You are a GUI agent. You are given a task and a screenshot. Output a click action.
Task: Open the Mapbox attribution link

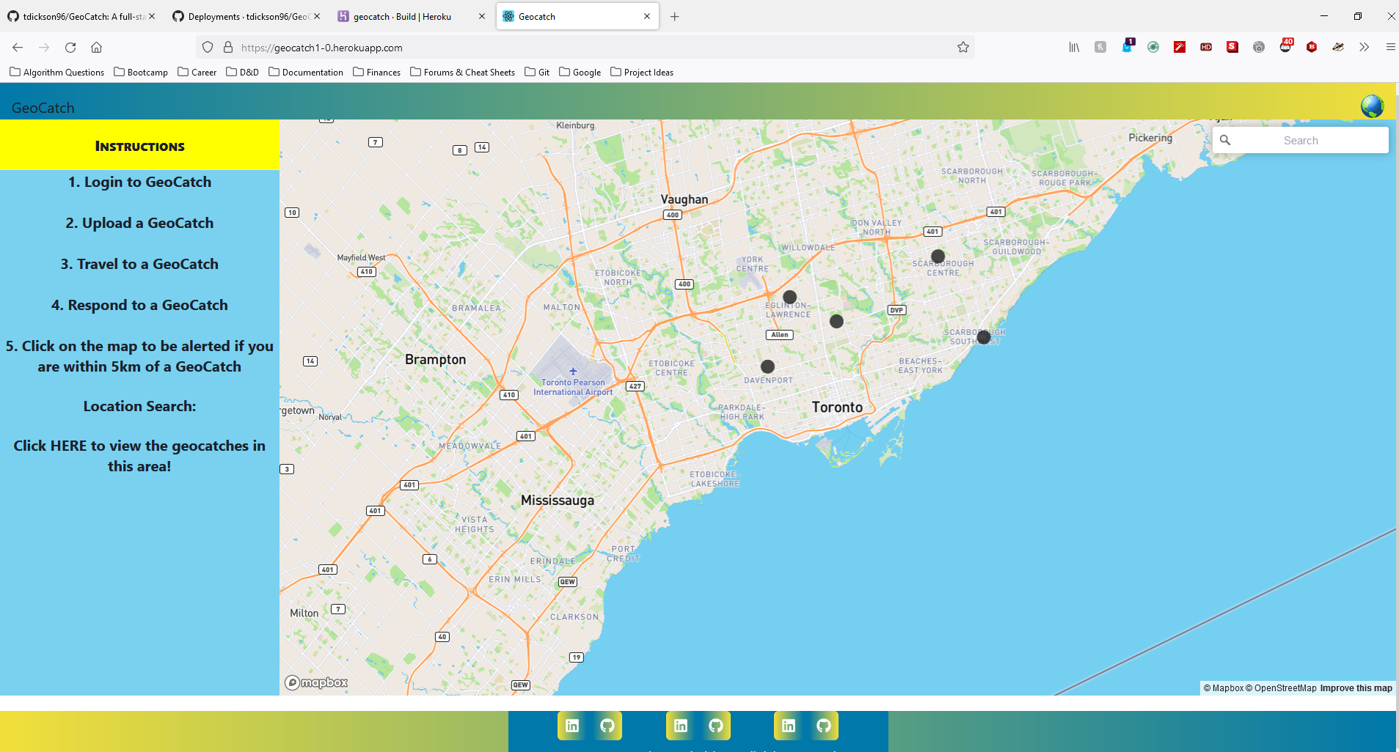(x=1223, y=688)
